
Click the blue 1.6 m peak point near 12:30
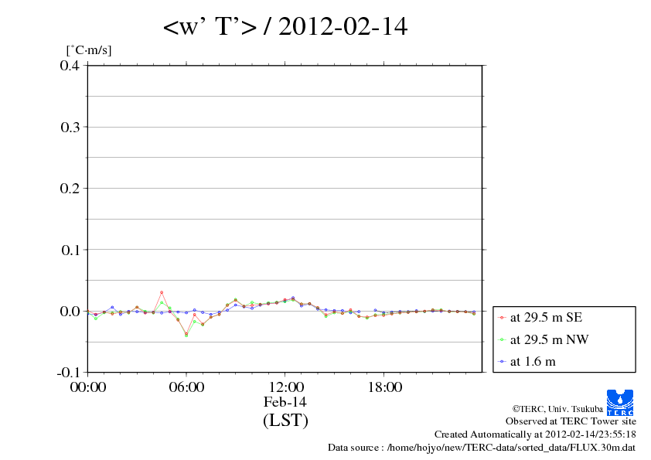coord(293,298)
